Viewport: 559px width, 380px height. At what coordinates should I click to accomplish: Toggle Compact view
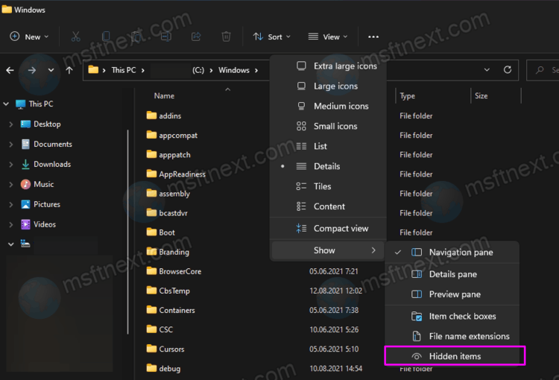coord(328,229)
